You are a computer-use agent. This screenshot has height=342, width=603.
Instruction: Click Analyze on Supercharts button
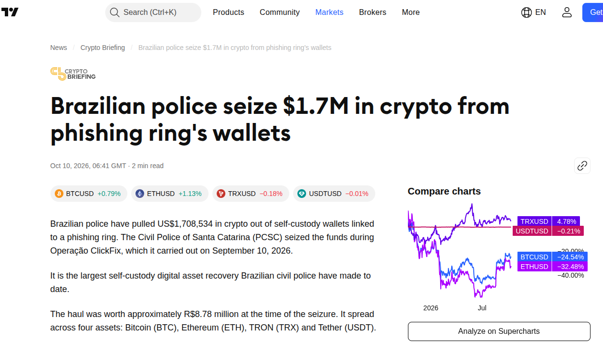(499, 331)
